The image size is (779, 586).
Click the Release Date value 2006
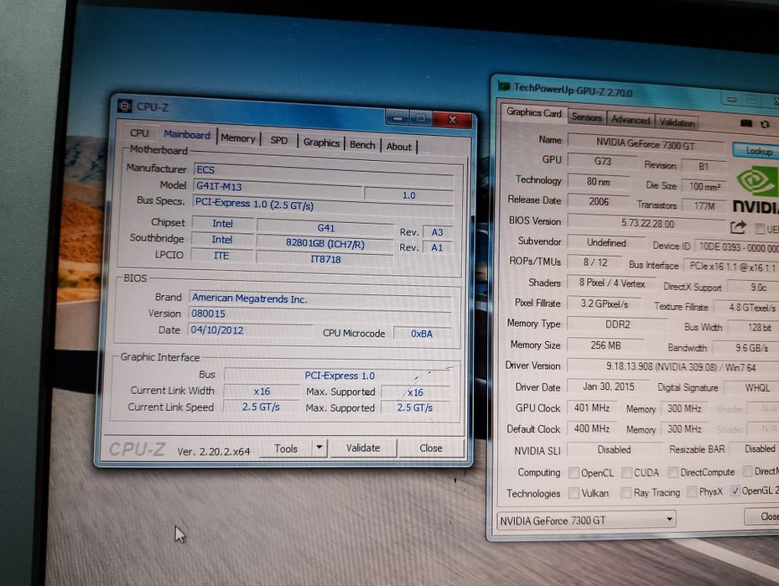[598, 202]
